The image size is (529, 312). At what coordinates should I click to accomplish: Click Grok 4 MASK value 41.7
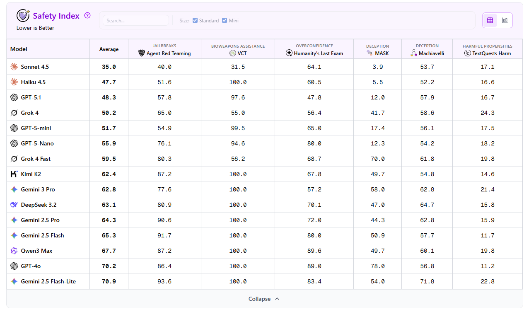point(378,113)
